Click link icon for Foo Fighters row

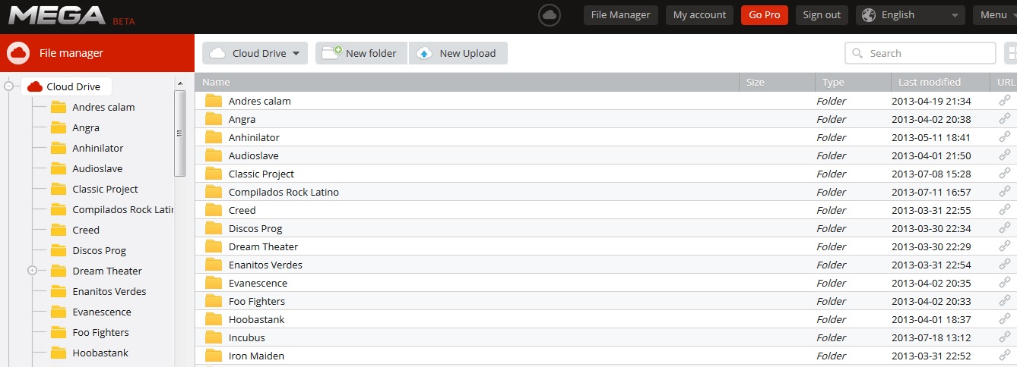pyautogui.click(x=1005, y=301)
